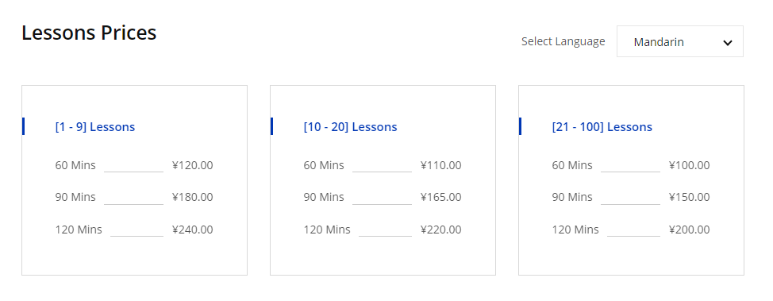Select the ¥120.00 price for 60 Mins
The image size is (773, 301).
click(x=193, y=165)
